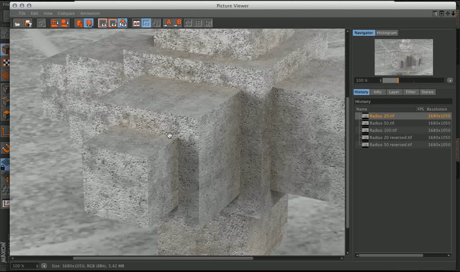Open the Navigator 100 % zoom dropdown
Viewport: 460px width, 272px height.
point(368,81)
